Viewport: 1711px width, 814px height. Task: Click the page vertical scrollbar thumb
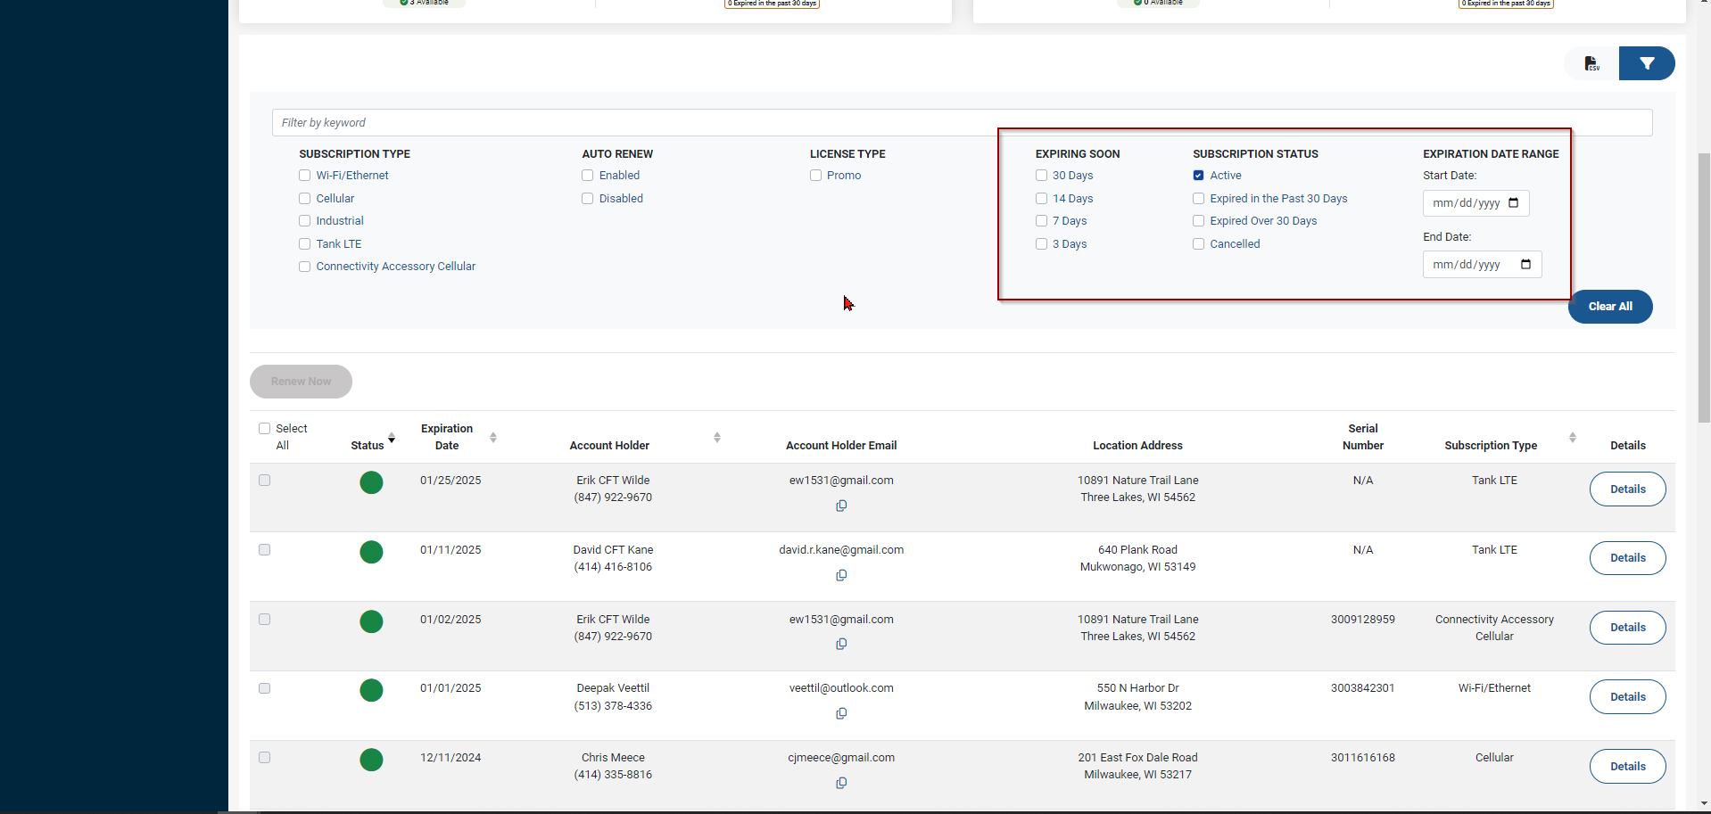click(x=1704, y=287)
